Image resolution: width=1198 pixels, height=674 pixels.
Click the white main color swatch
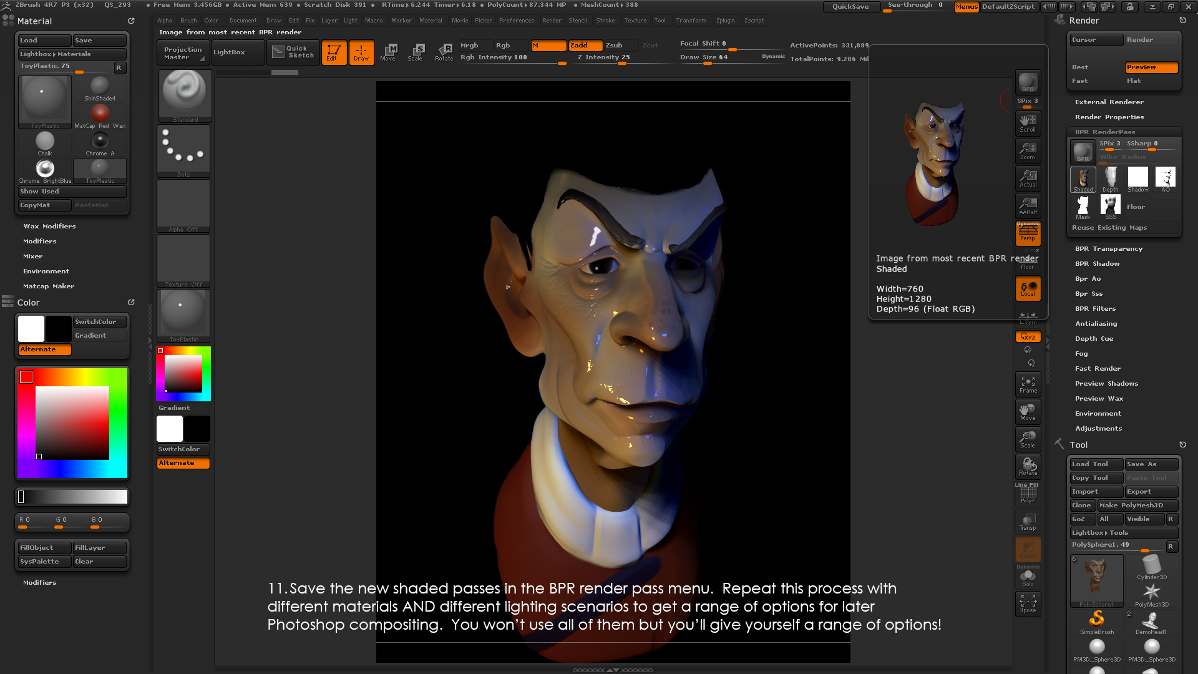click(31, 329)
